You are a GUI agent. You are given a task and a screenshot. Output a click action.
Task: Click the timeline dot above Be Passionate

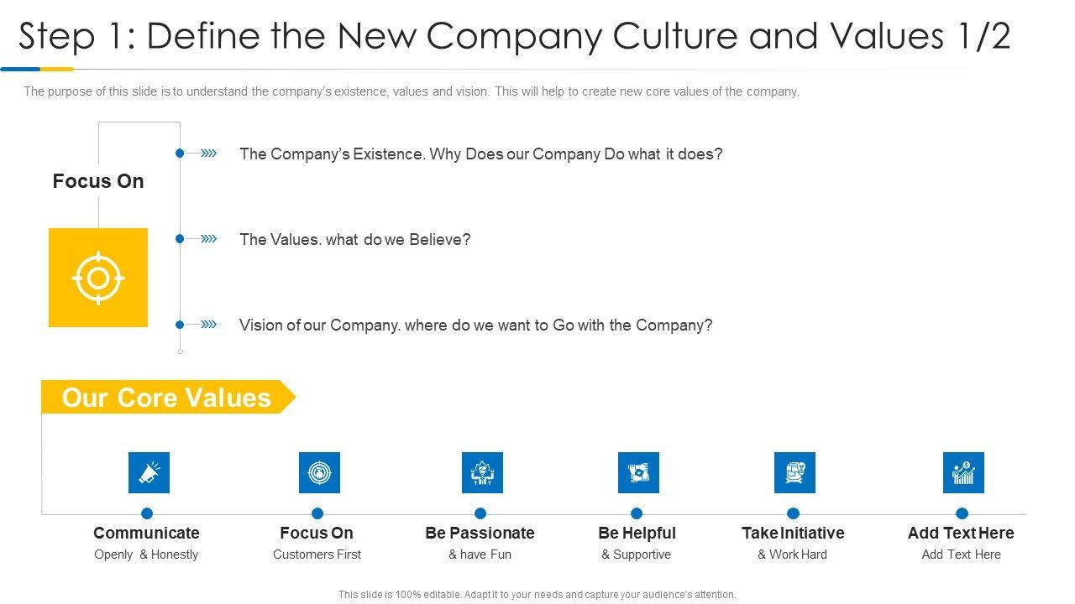pyautogui.click(x=480, y=513)
